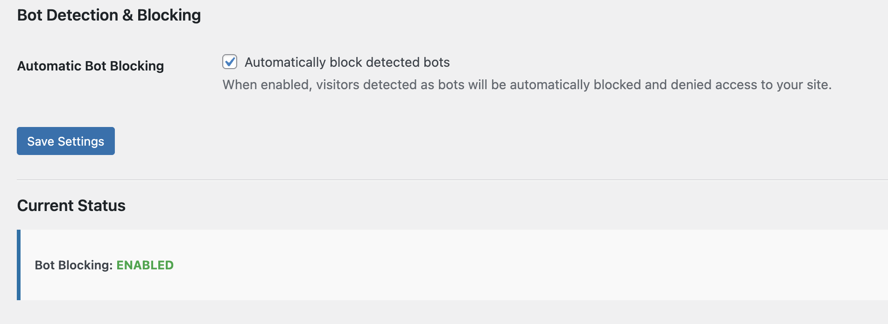
Task: Click the blue accent bar of status panel
Action: 19,265
